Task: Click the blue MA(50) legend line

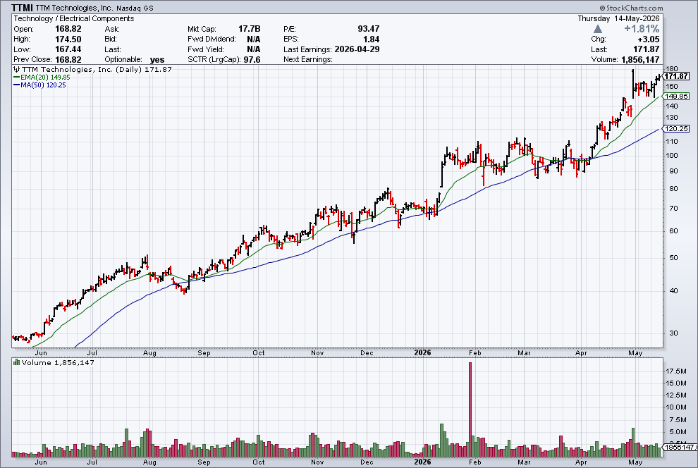Action: point(16,85)
